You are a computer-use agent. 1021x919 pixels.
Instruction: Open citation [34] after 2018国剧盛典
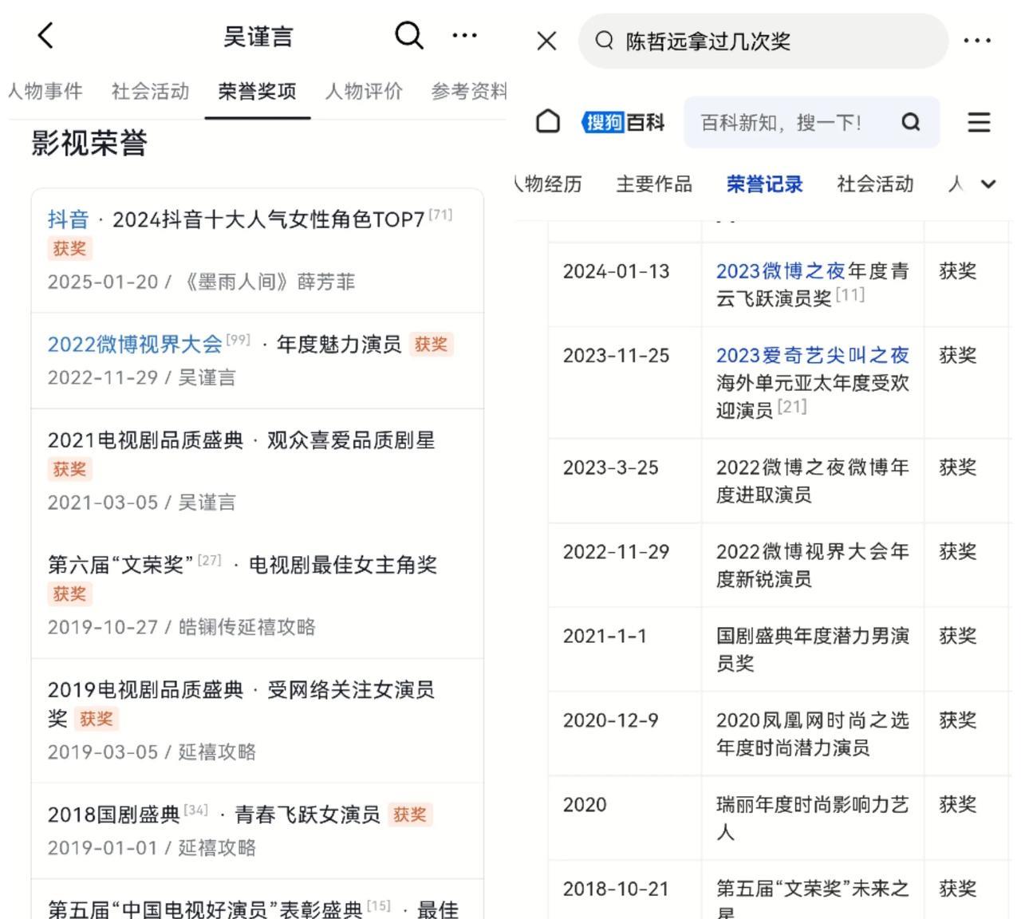point(195,810)
